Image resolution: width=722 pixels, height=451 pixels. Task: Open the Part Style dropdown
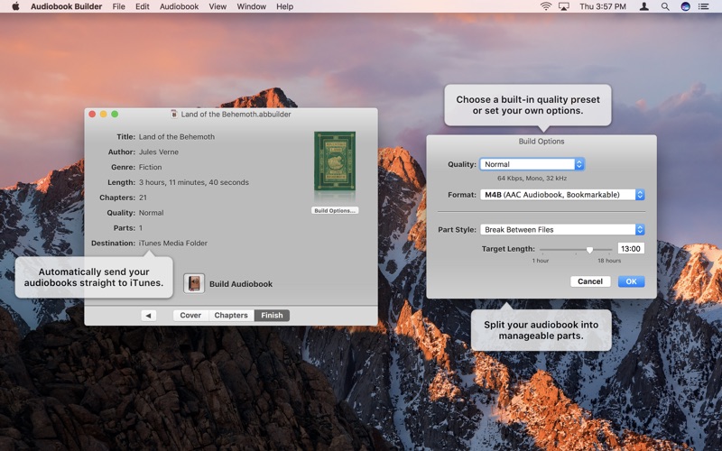coord(562,229)
